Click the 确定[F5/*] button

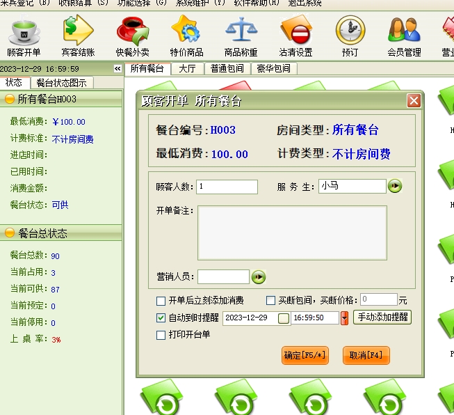(305, 355)
